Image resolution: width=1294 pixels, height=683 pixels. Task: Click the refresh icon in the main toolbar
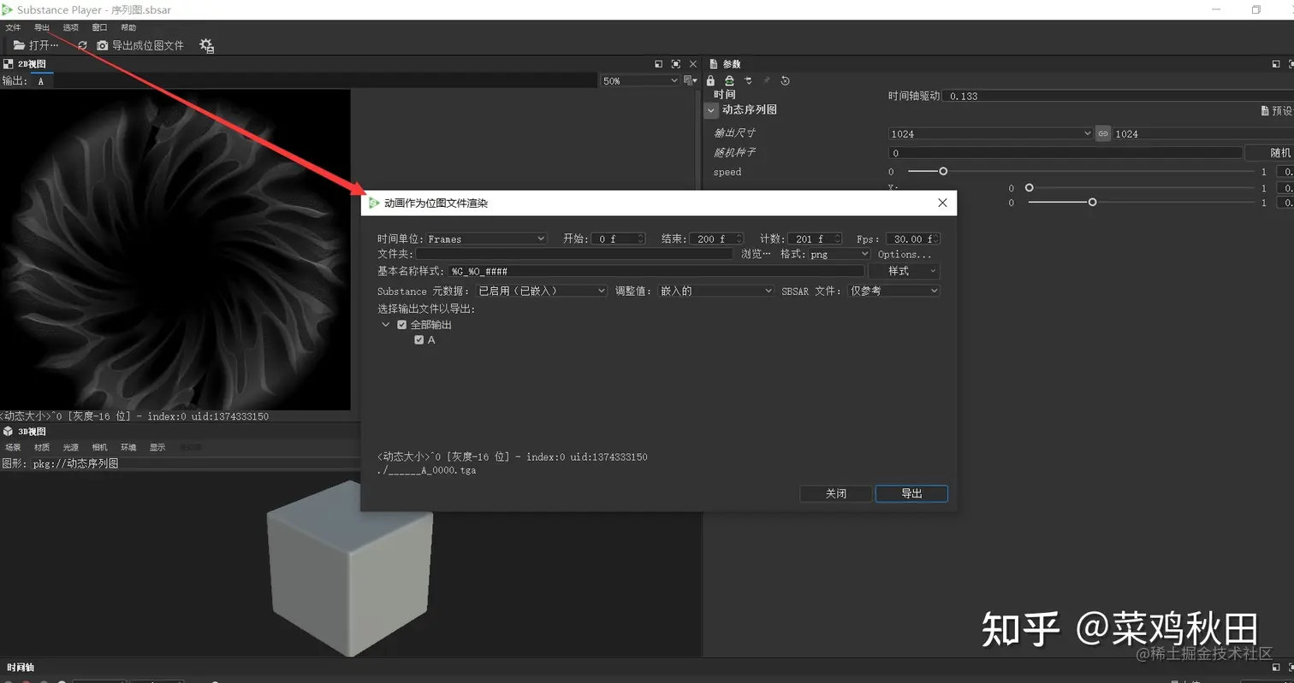click(x=82, y=45)
